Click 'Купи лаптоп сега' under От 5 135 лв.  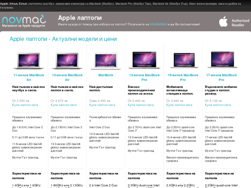pos(218,105)
